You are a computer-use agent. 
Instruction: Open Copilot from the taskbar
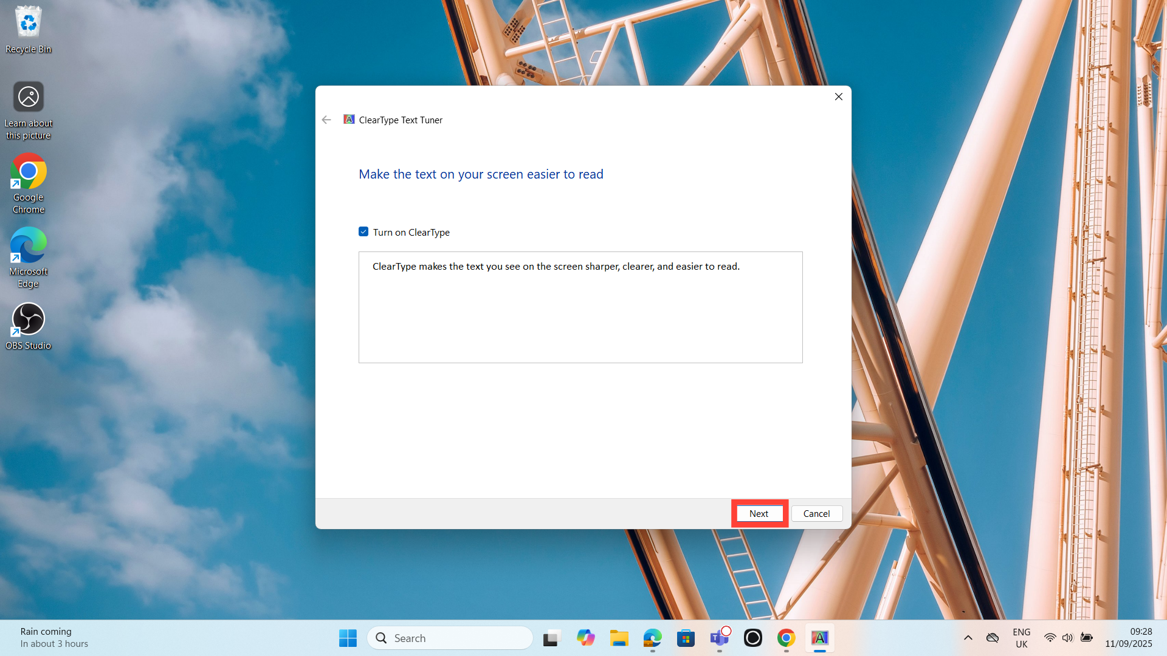pyautogui.click(x=585, y=638)
